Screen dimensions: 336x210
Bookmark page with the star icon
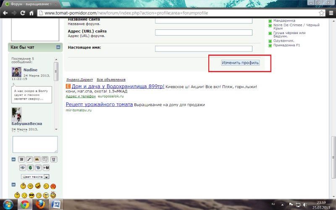pyautogui.click(x=321, y=13)
